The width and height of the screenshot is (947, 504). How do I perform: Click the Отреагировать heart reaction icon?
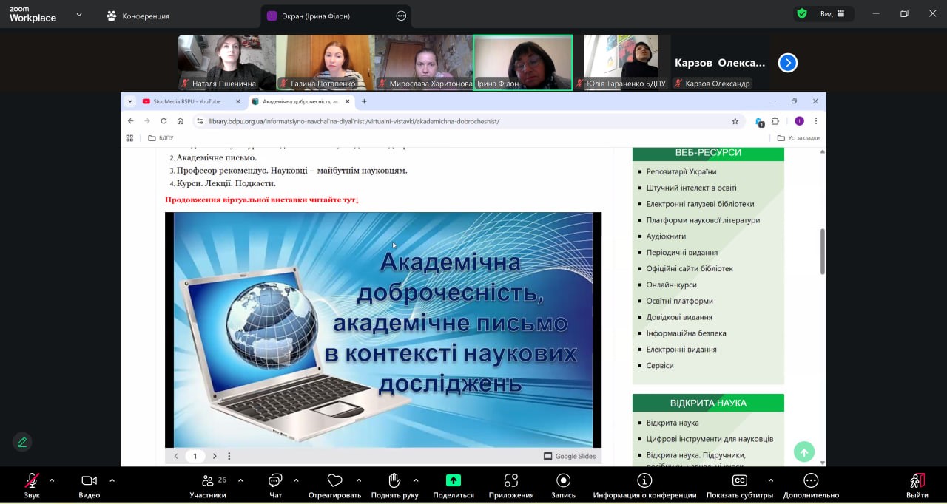(334, 481)
